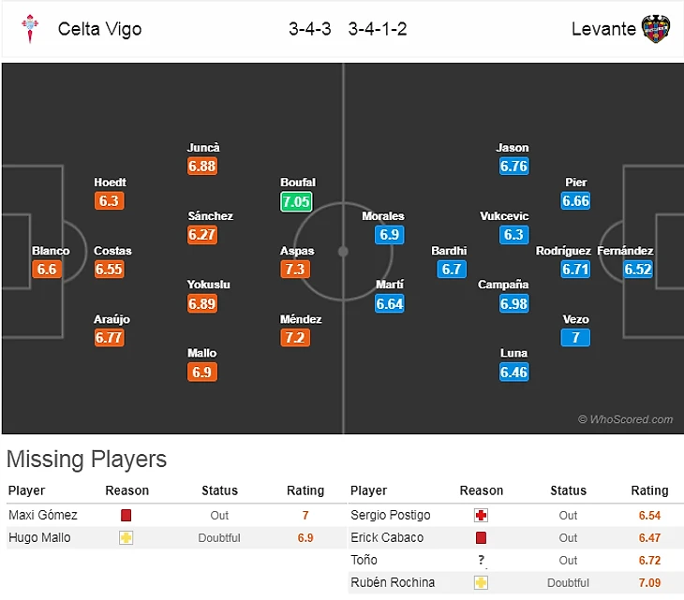The height and width of the screenshot is (600, 684).
Task: Click the Levante club crest
Action: tap(655, 29)
